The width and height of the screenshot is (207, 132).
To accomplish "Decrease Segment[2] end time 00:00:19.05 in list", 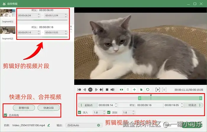I will pyautogui.click(x=66, y=34).
